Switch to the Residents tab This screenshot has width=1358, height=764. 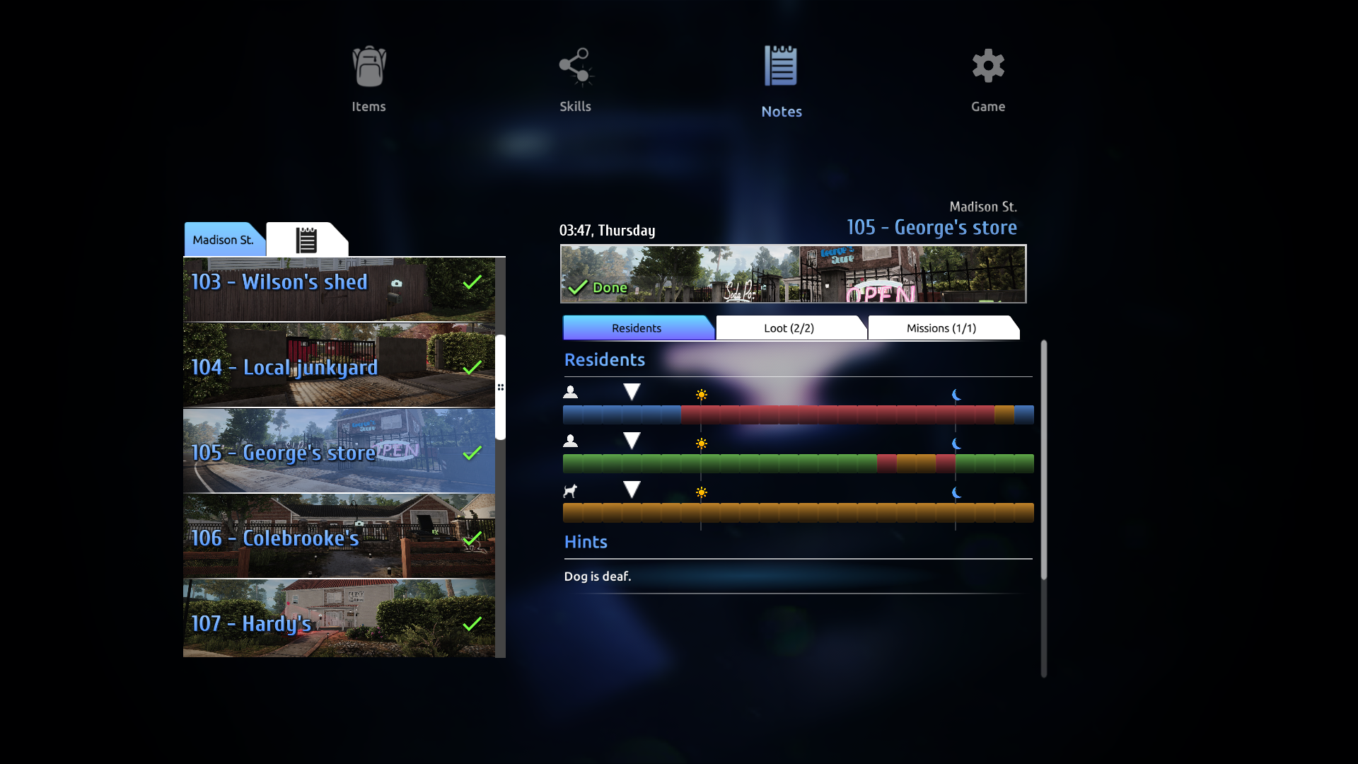(637, 328)
